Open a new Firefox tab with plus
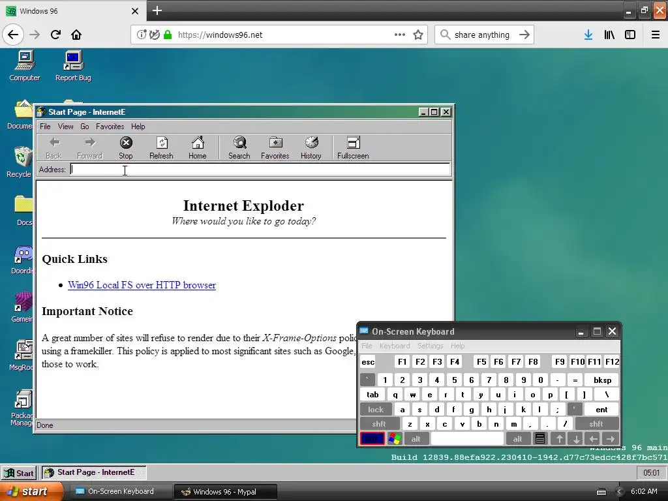 tap(157, 10)
